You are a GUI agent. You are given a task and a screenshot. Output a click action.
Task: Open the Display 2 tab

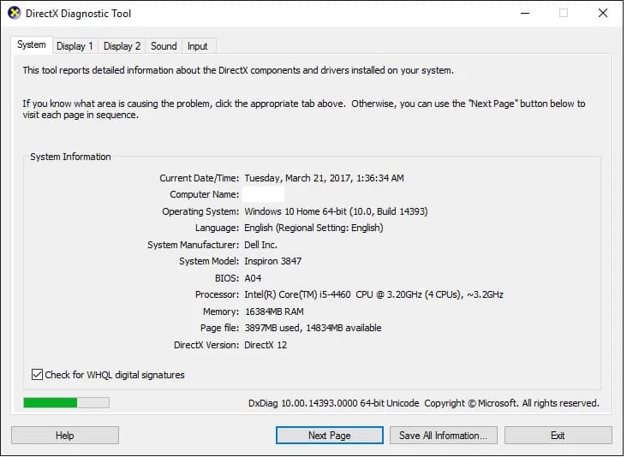[x=122, y=46]
